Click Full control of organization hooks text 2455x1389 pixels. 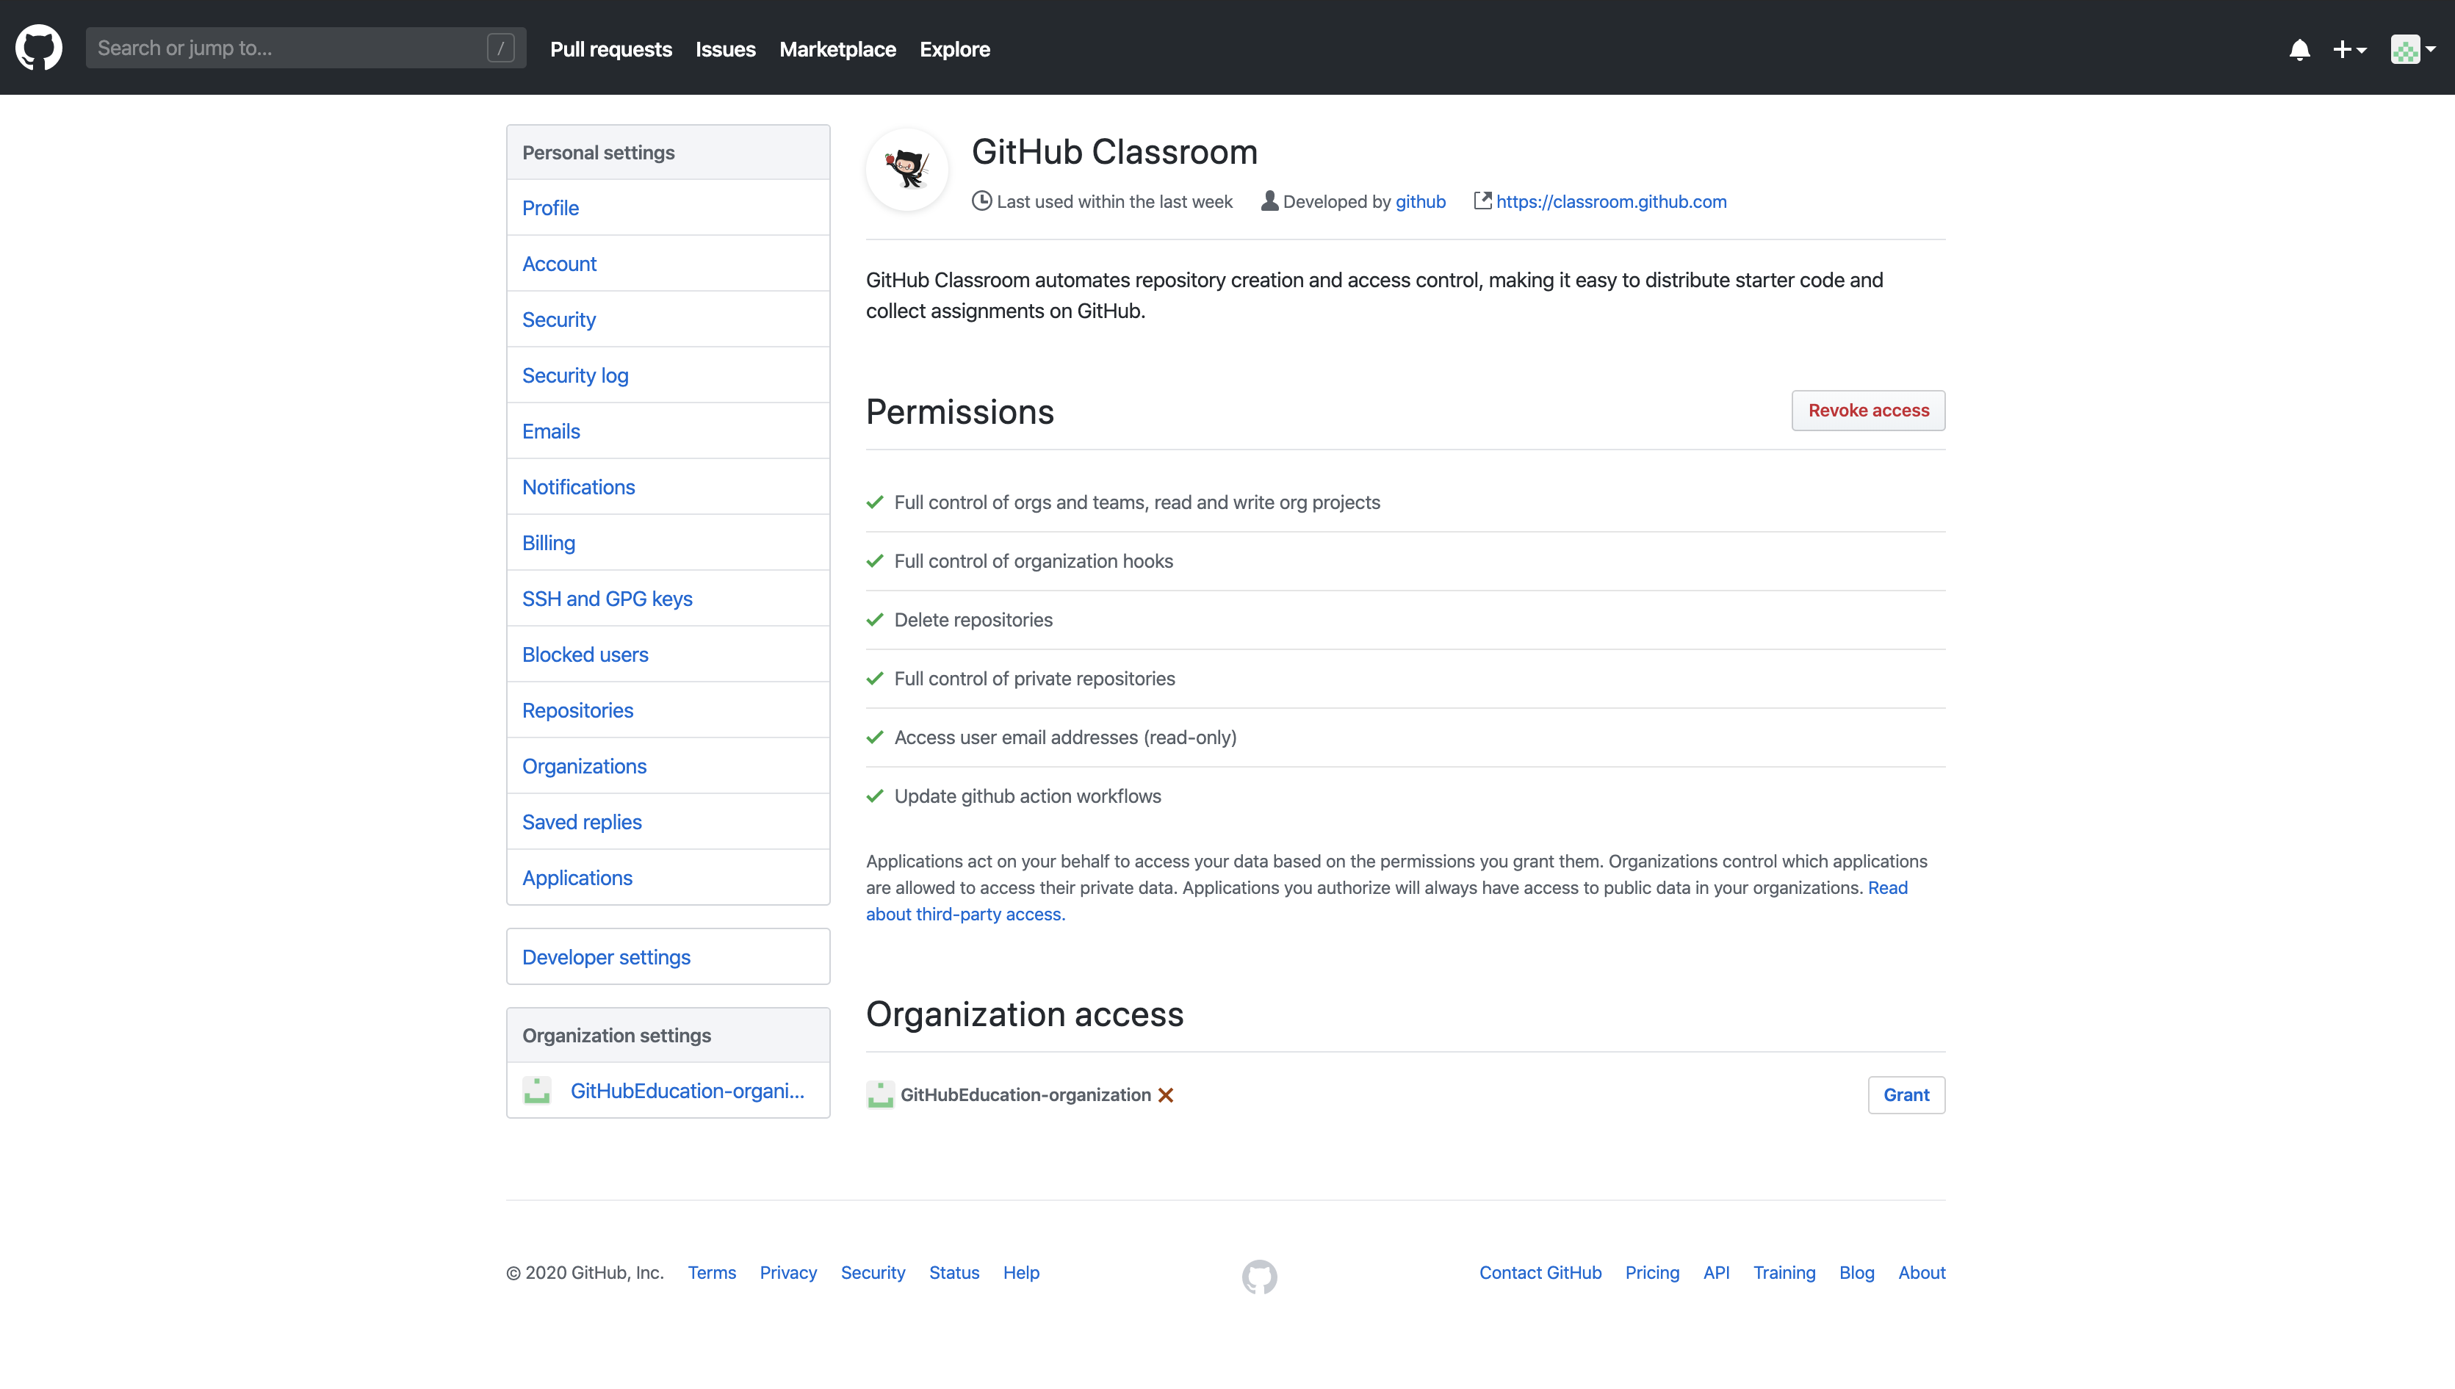1033,561
